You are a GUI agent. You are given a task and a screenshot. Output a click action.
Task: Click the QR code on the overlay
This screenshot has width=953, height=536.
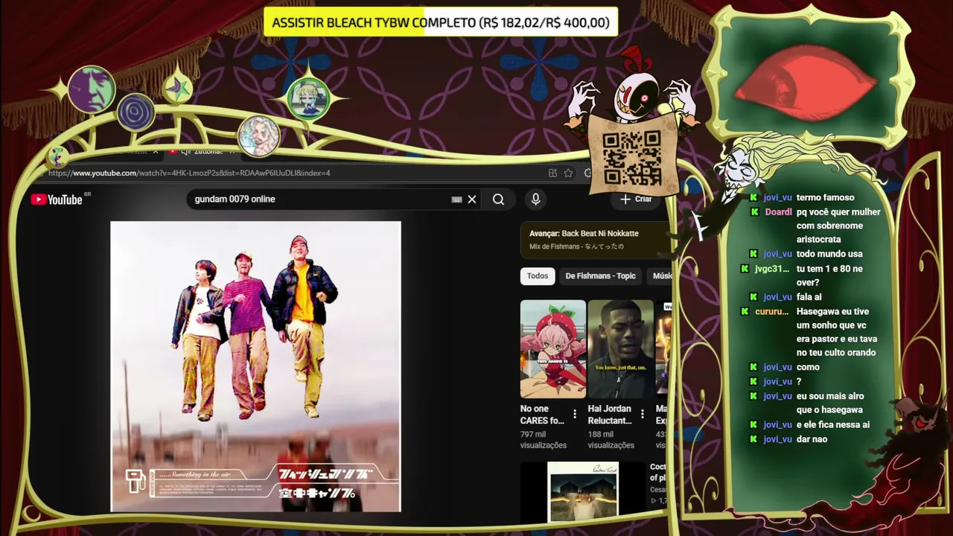pos(632,159)
